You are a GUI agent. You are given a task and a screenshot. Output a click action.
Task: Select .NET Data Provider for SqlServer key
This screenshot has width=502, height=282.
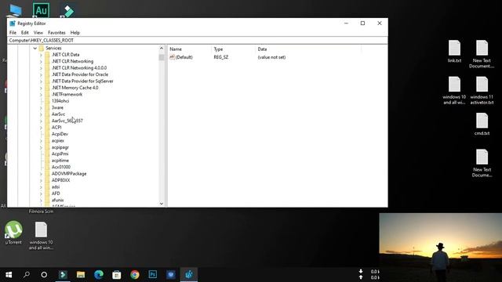(82, 81)
